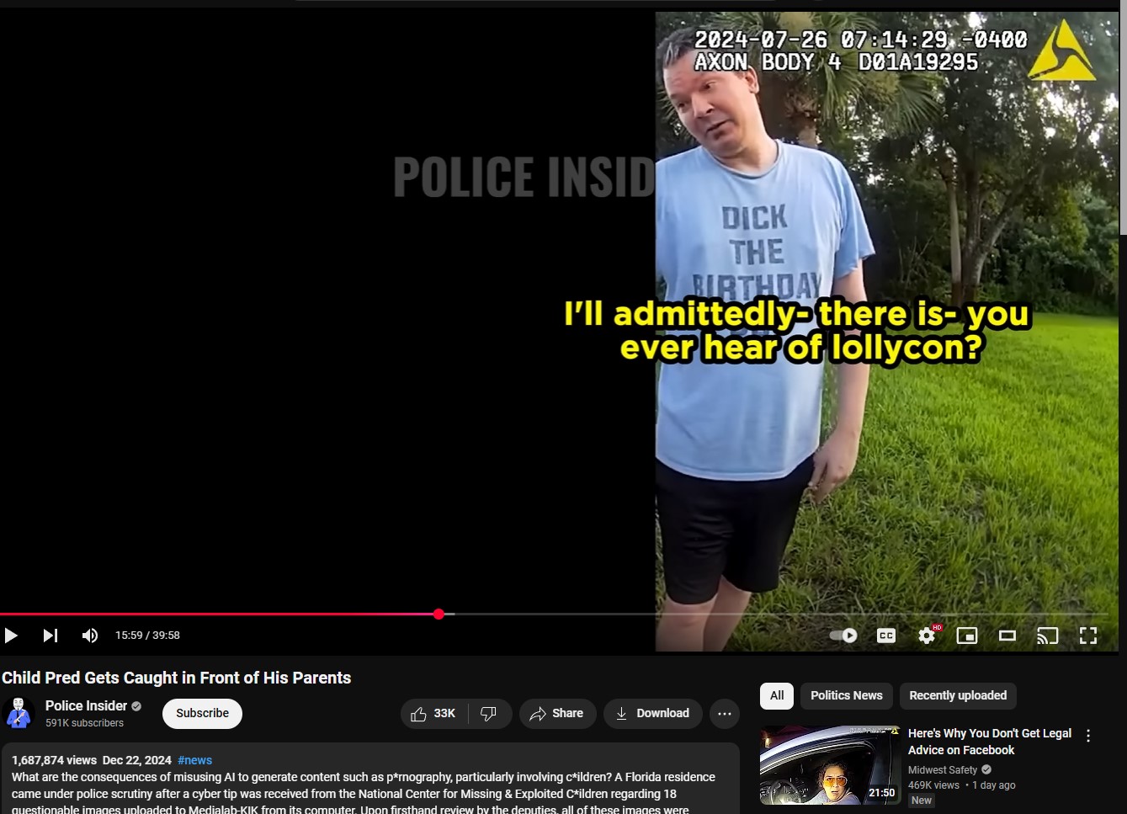Viewport: 1127px width, 814px height.
Task: Click the 15:59 / 39:58 time display
Action: [x=147, y=636]
